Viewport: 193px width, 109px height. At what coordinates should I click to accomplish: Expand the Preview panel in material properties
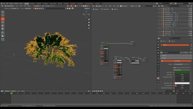[176, 56]
